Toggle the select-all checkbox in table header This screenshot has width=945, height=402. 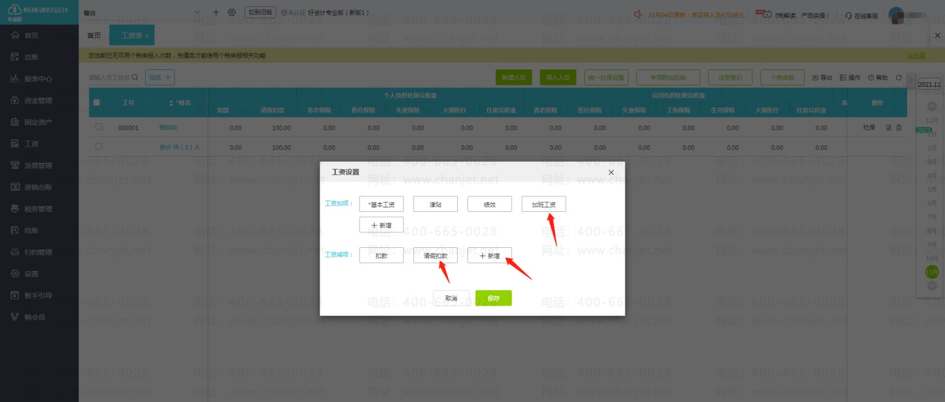[97, 103]
